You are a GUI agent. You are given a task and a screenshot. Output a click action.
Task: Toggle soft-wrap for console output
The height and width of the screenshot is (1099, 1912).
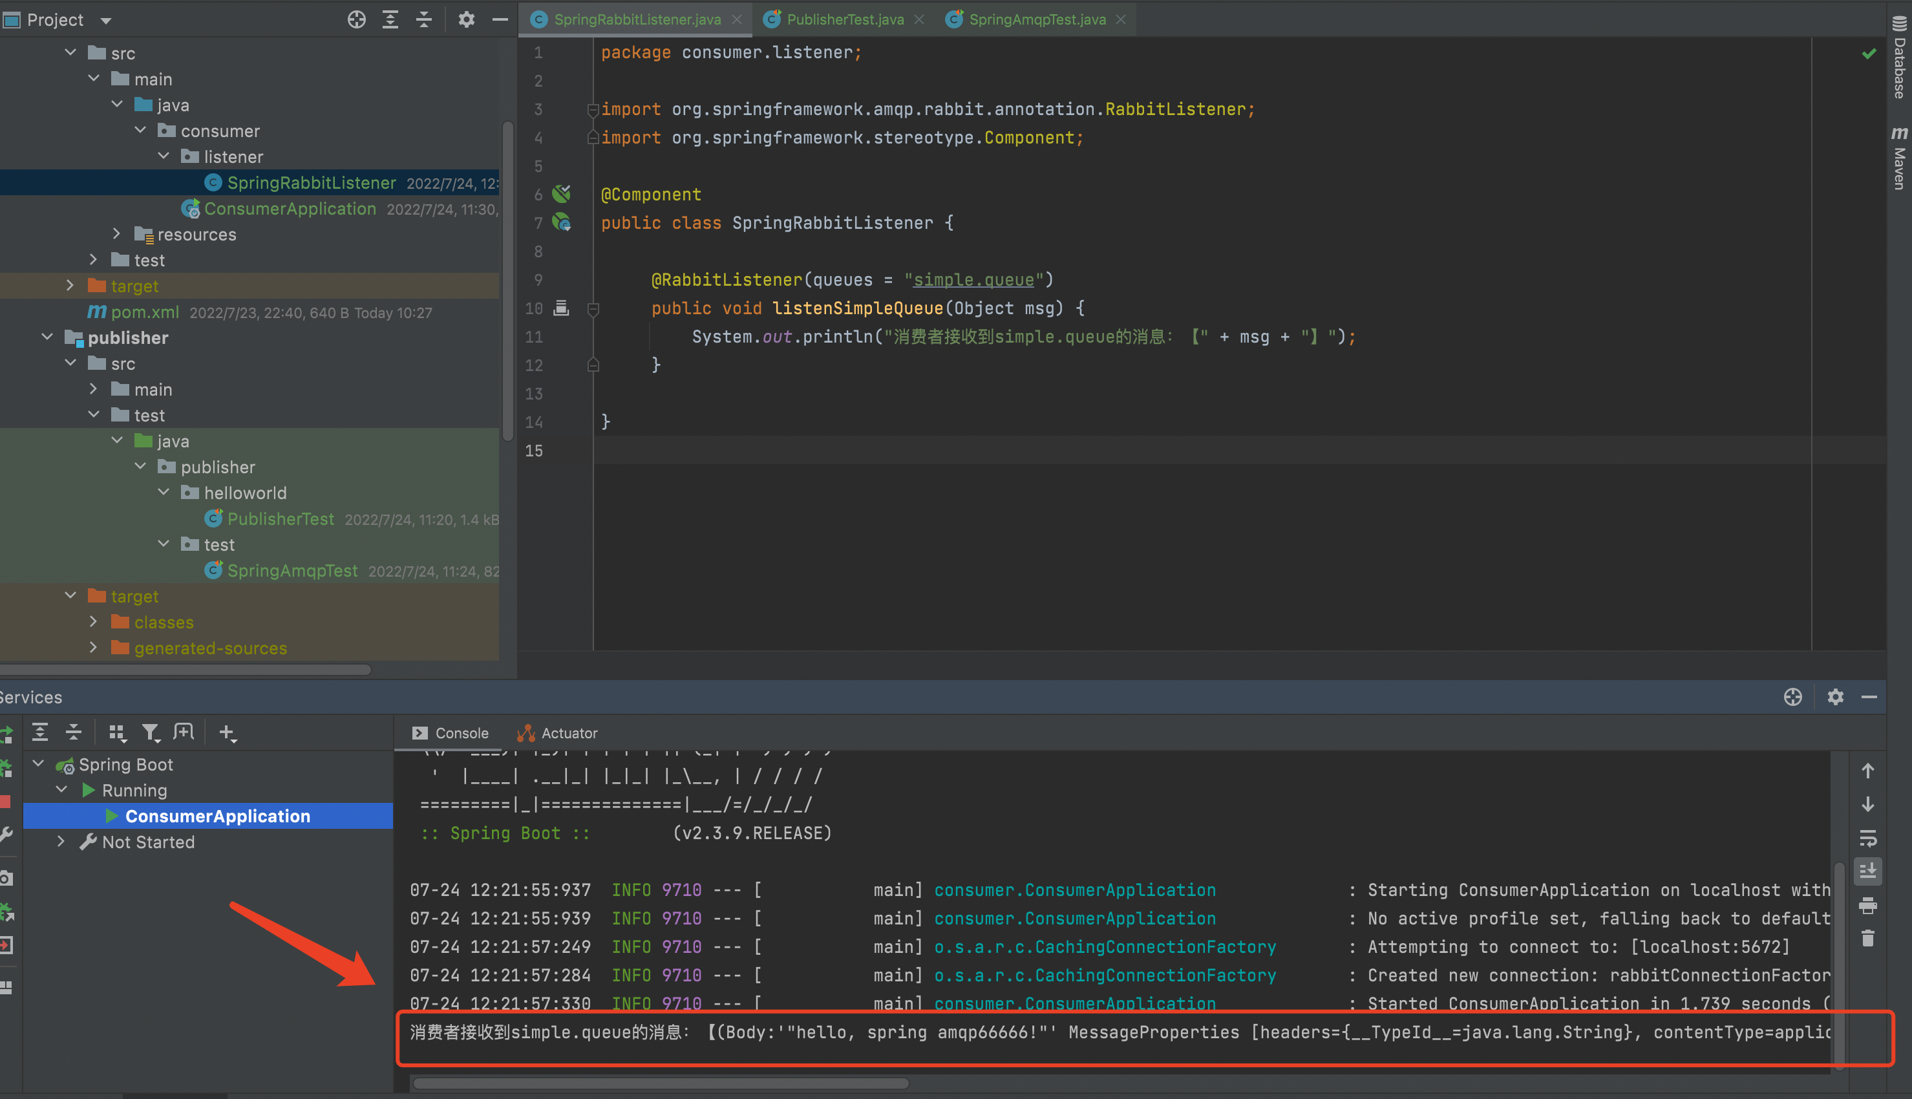coord(1868,838)
